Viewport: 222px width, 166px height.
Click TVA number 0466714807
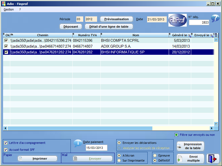86,46
